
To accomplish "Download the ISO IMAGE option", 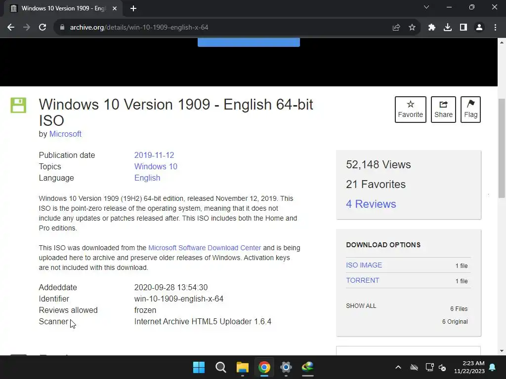I will pyautogui.click(x=364, y=265).
